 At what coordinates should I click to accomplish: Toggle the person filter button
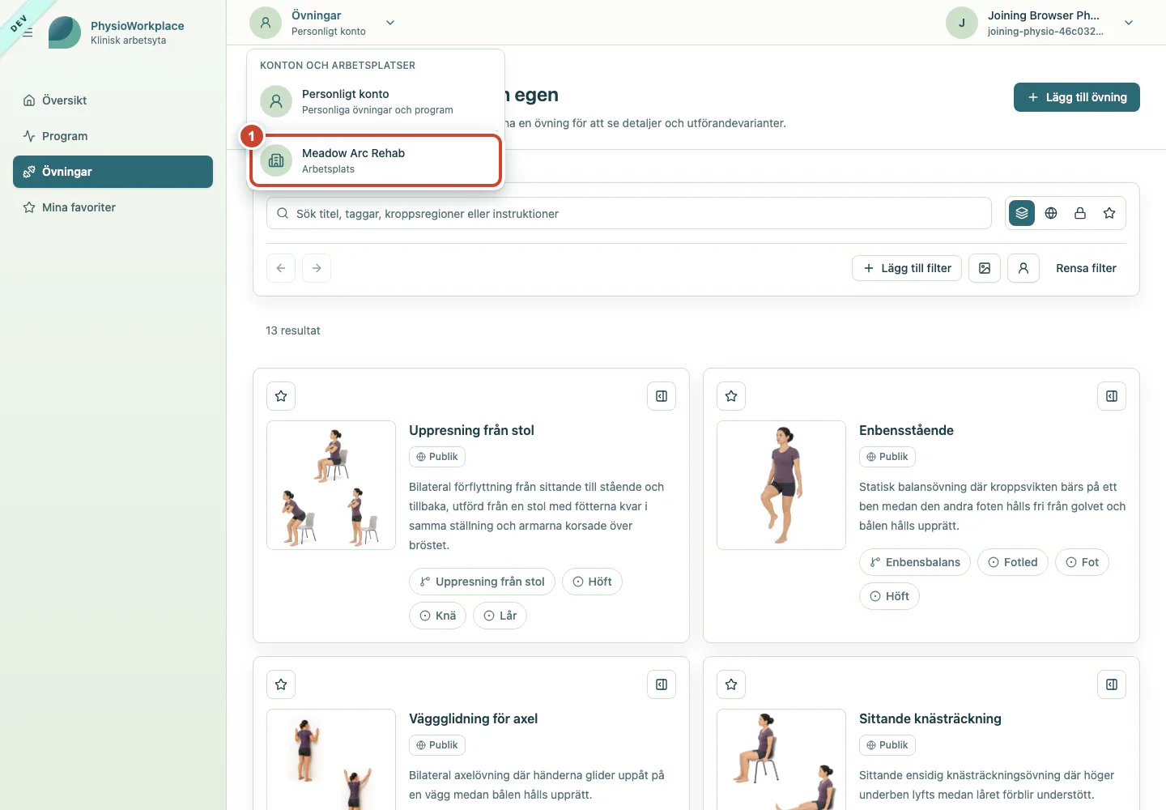click(x=1023, y=268)
